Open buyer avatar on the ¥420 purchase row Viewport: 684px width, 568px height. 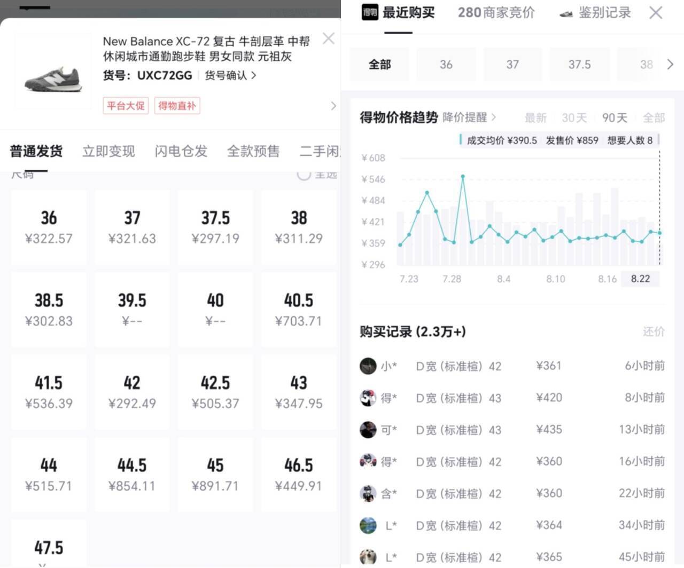point(368,398)
